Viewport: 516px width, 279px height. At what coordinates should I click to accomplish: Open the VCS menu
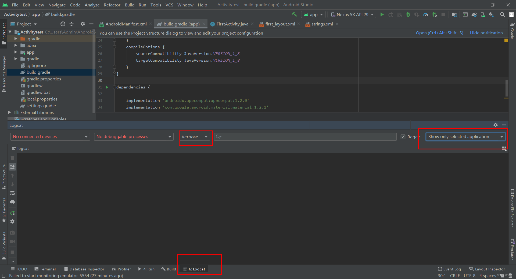tap(169, 5)
